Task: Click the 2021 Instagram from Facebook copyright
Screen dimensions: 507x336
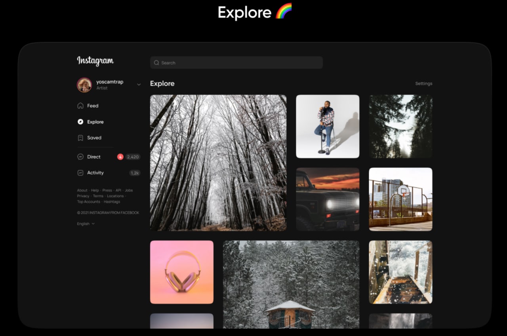Action: pos(108,213)
